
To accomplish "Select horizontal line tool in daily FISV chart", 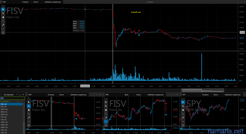I will pyautogui.click(x=106, y=122).
